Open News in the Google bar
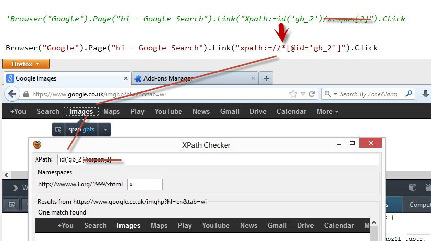Screen dimensions: 431x241 tap(201, 111)
